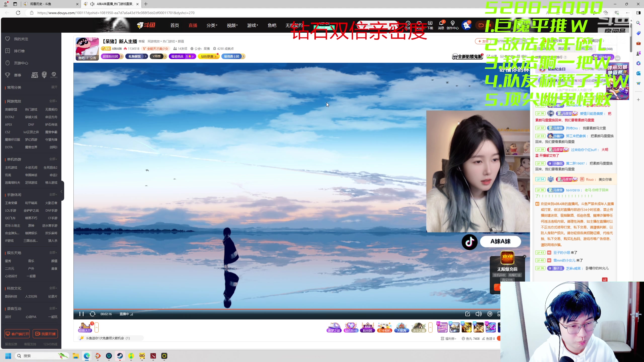Screen dimensions: 644x362
Task: Toggle danmaku bullet comments on player
Action: 490,314
